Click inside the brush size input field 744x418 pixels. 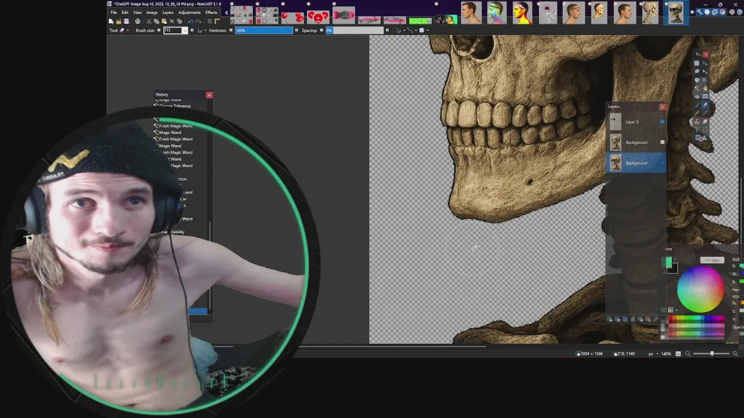(x=173, y=30)
